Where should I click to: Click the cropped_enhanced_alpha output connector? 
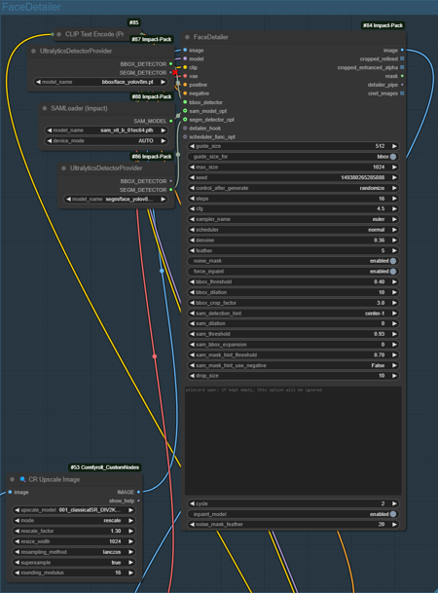pos(402,67)
